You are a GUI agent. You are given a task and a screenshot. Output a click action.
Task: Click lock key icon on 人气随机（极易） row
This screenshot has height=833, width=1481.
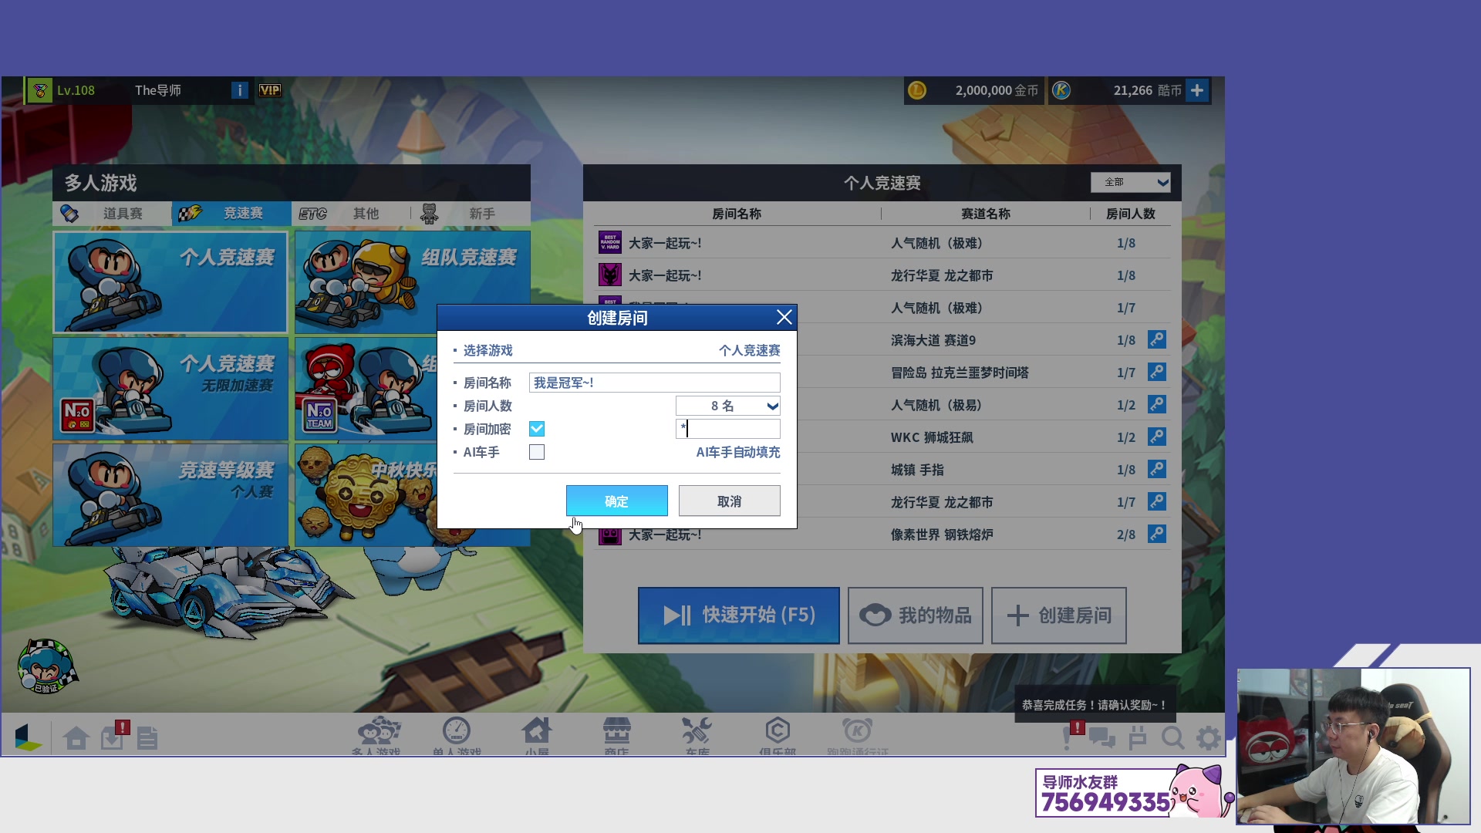pos(1157,404)
